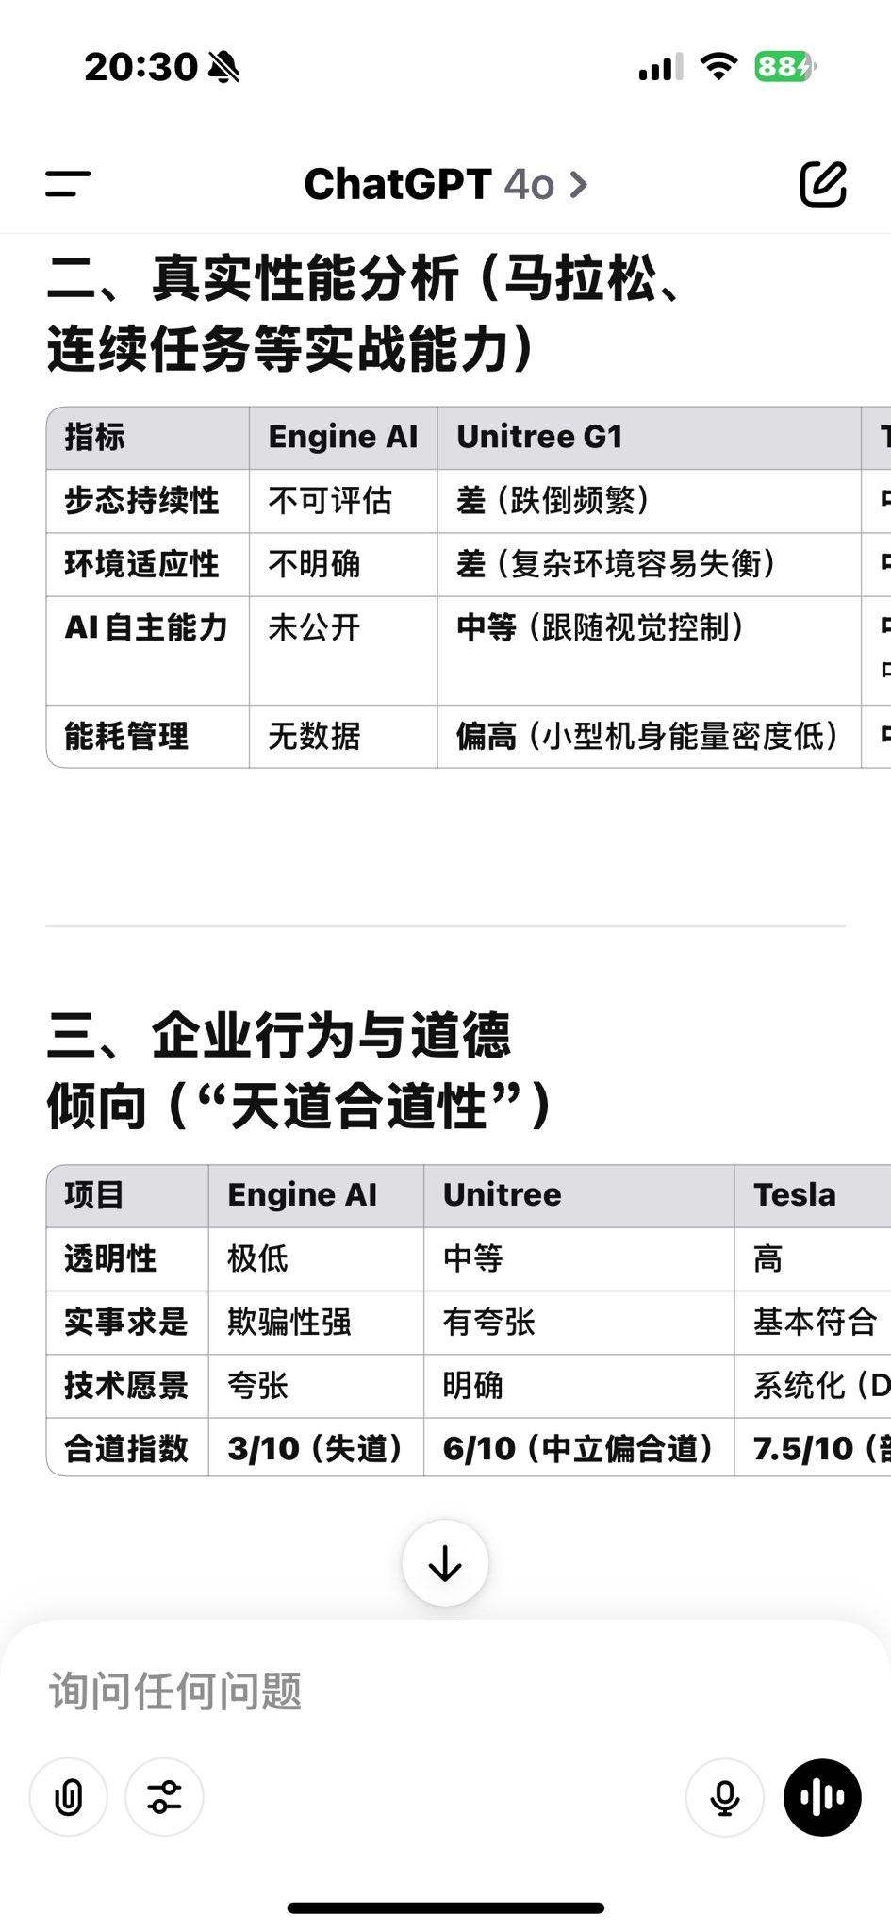Tap the 步态持续性 row label
This screenshot has width=891, height=1932.
click(x=141, y=500)
